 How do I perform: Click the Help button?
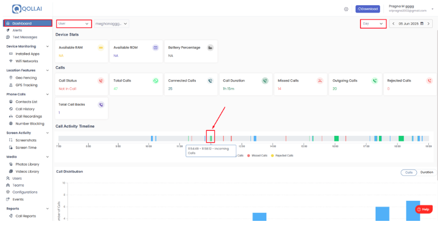424,209
